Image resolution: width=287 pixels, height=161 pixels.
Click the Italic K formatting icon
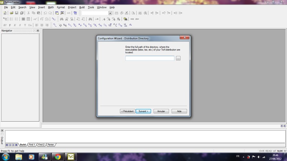(x=15, y=25)
